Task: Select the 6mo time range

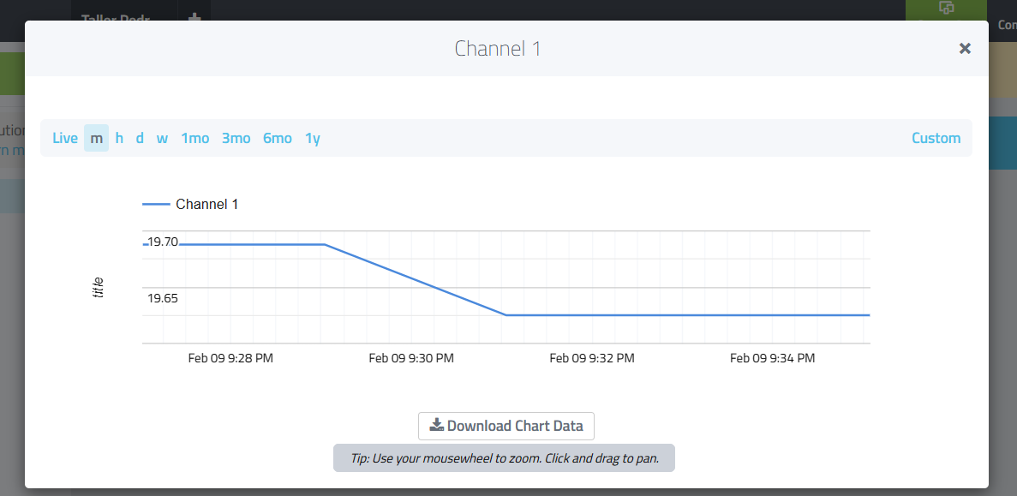Action: click(x=278, y=138)
